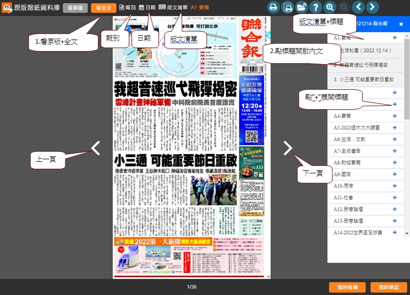Select the A12-民意論壇 section name

[x=348, y=209]
